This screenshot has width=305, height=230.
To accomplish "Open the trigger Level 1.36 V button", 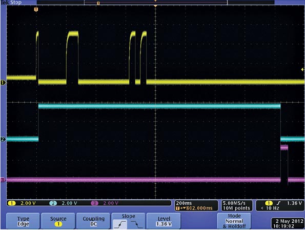I will tap(164, 221).
